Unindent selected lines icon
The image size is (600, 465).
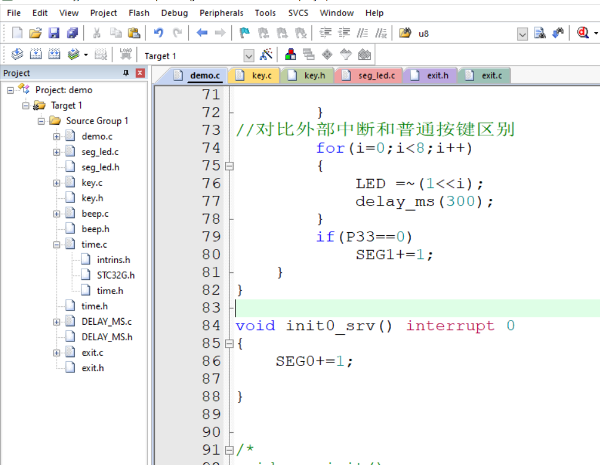(344, 33)
